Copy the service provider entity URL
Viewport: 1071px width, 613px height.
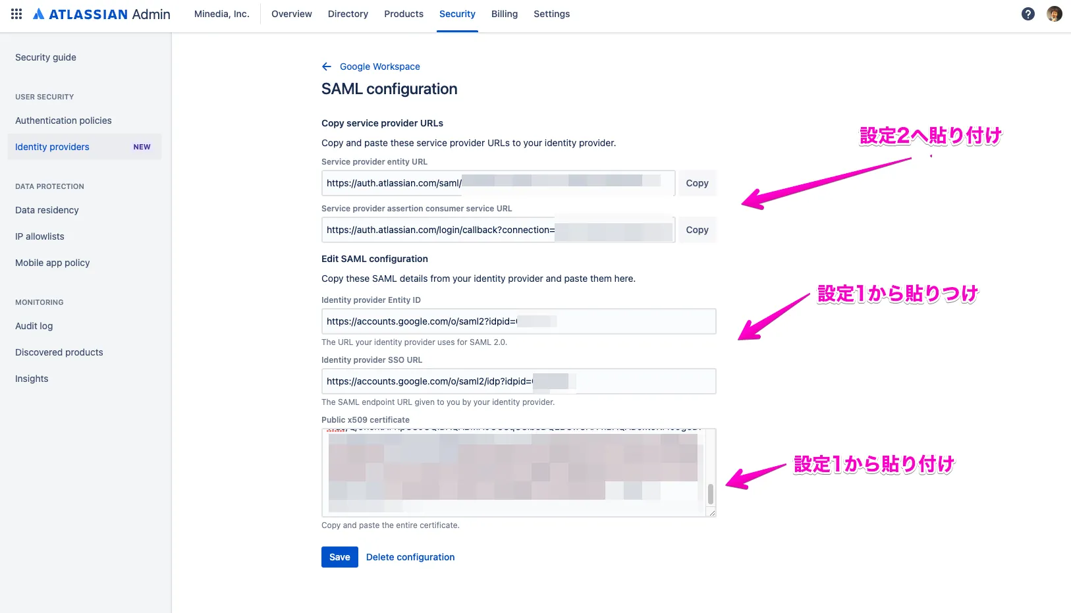coord(697,183)
